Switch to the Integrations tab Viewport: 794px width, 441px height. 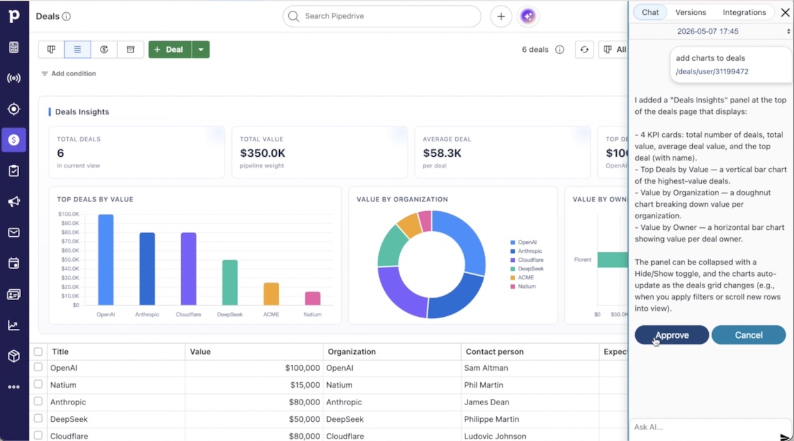744,12
